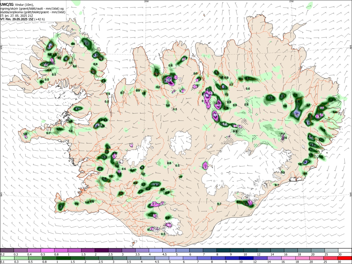Click the upper legend swatch starting at 0.4
Screen dimensions: 352x264
pos(34,251)
